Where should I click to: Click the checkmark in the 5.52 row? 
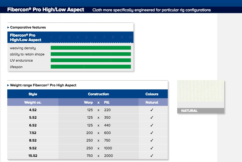[152, 117]
